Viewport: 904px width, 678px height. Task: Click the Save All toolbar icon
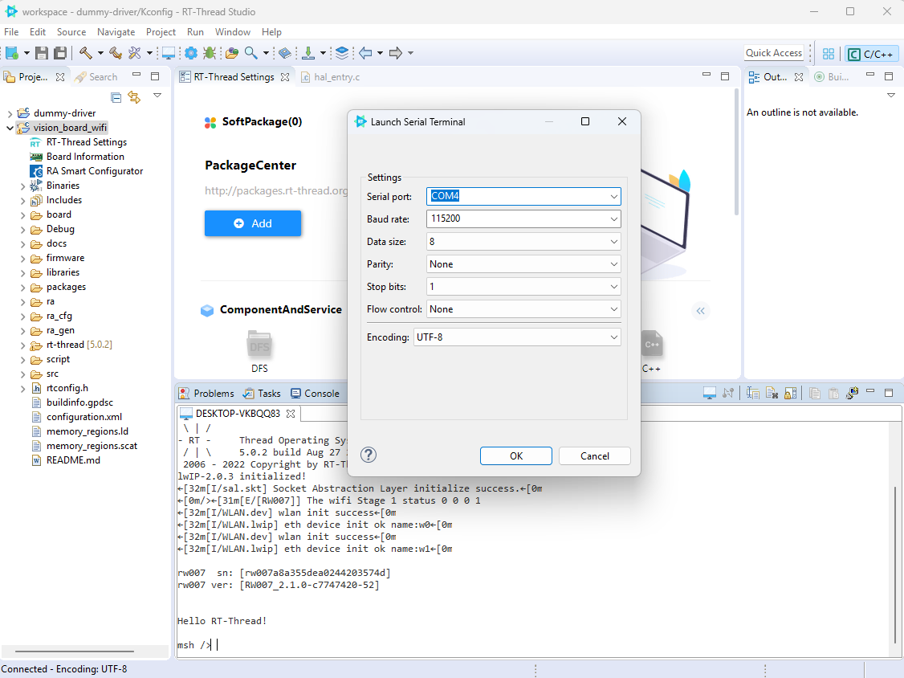60,53
